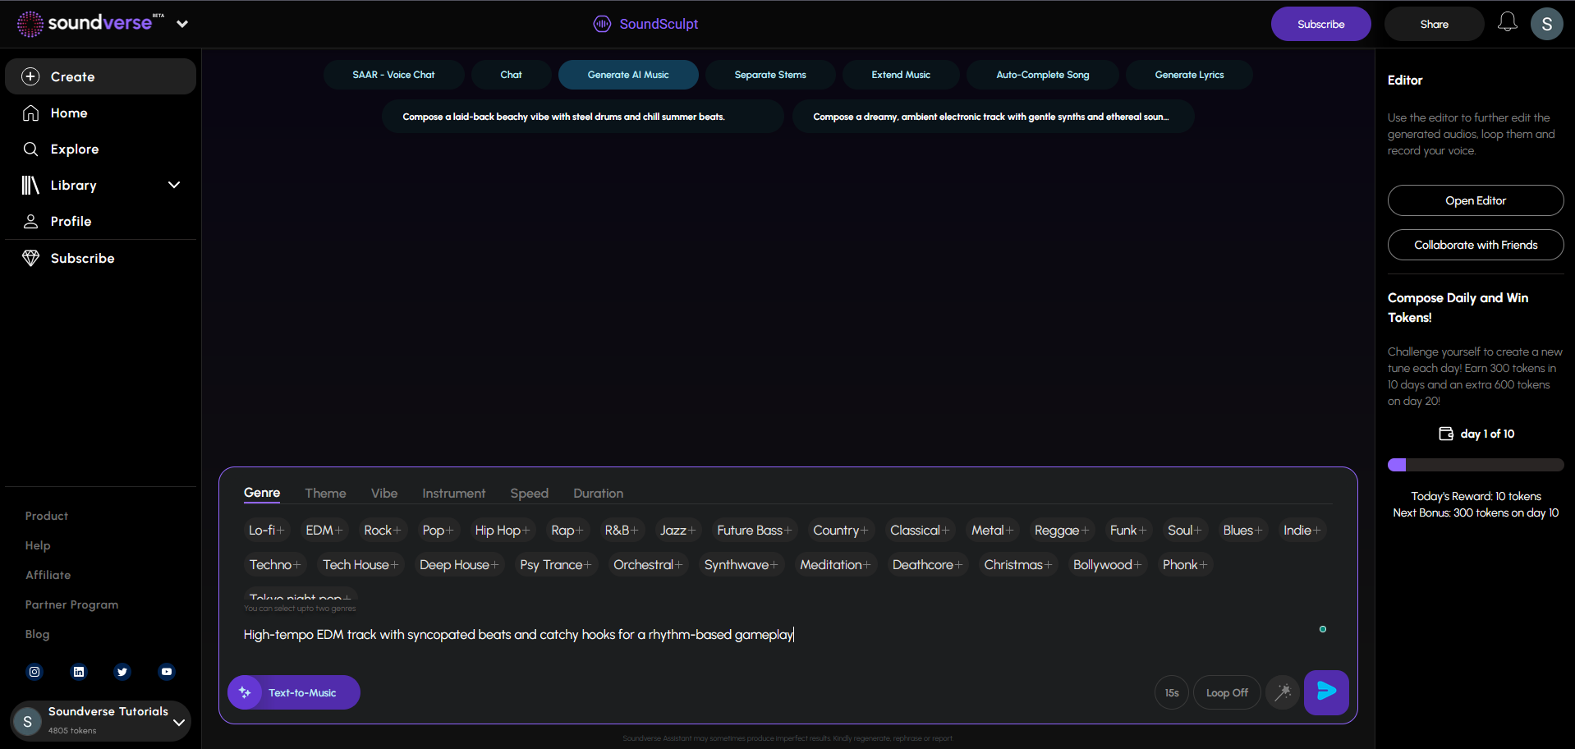This screenshot has width=1575, height=749.
Task: Open the notifications bell
Action: [x=1507, y=23]
